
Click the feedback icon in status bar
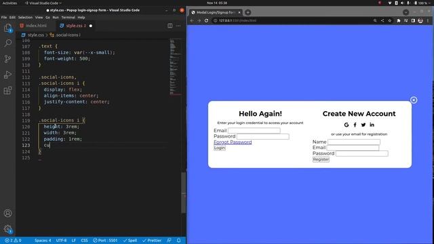click(x=169, y=241)
